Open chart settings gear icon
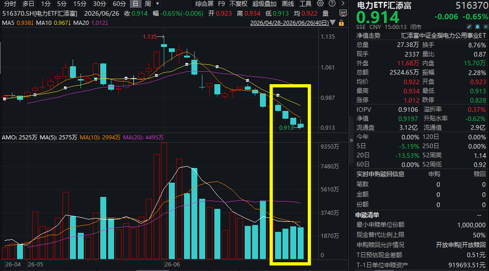Screen dimensions: 489x271 pyautogui.click(x=320, y=4)
